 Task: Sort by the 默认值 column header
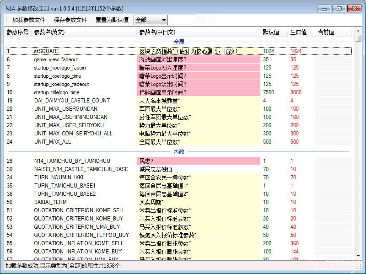point(271,32)
